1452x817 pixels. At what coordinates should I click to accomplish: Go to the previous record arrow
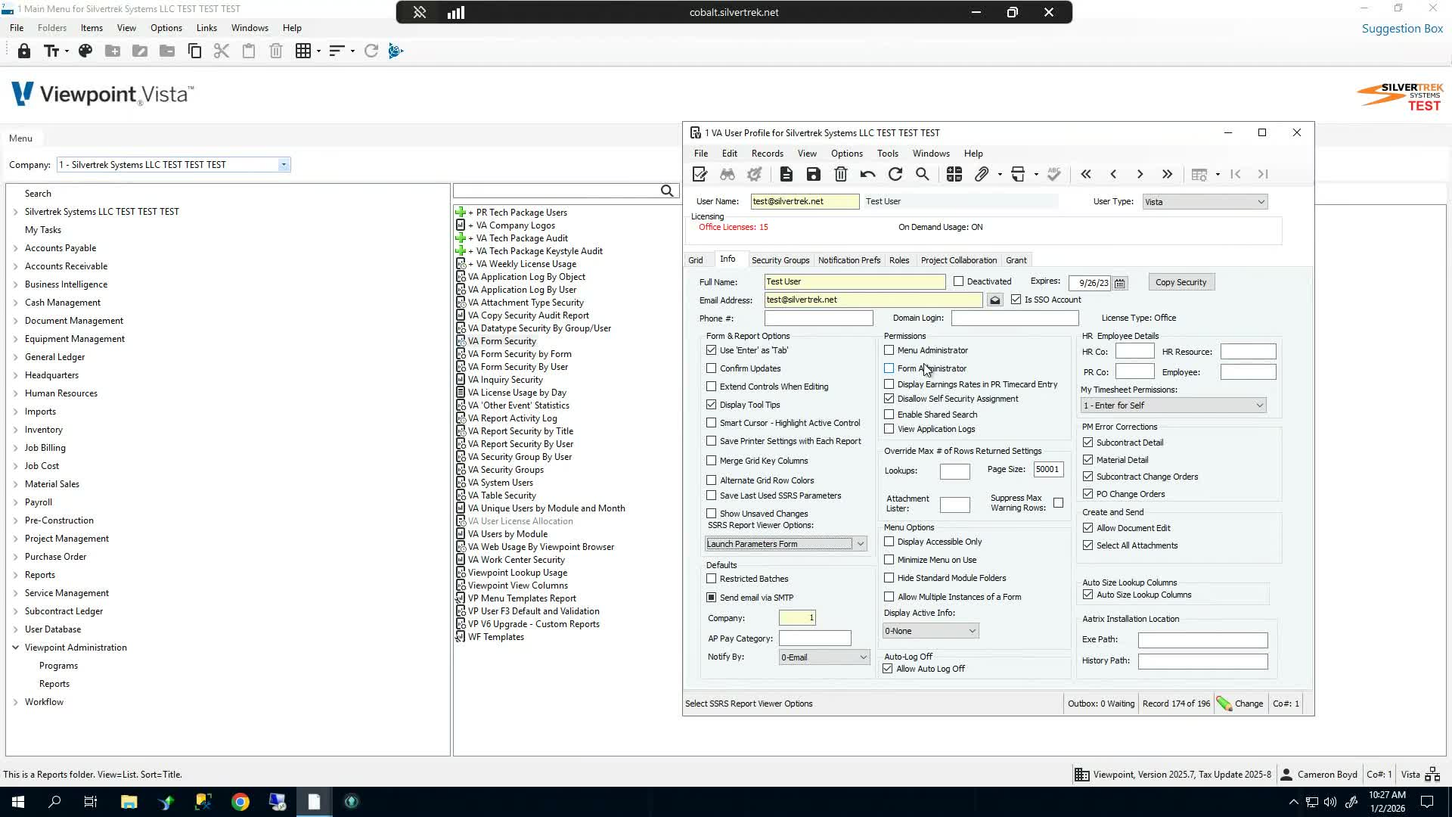[x=1113, y=175]
